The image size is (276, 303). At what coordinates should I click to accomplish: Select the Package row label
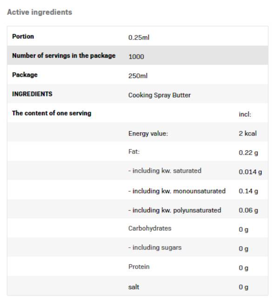[25, 75]
